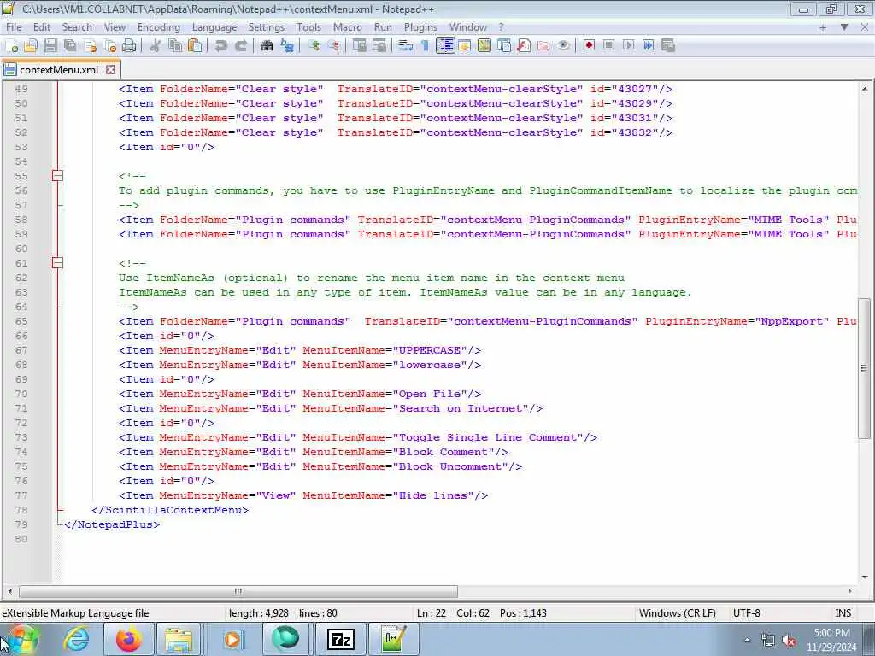Open 7-Zip from the taskbar
This screenshot has width=875, height=656.
click(x=340, y=639)
